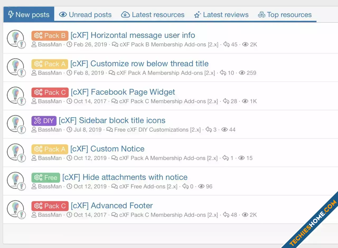Open thread Hide attachments with notice
Viewport: 338px width, 248px height.
coord(125,177)
